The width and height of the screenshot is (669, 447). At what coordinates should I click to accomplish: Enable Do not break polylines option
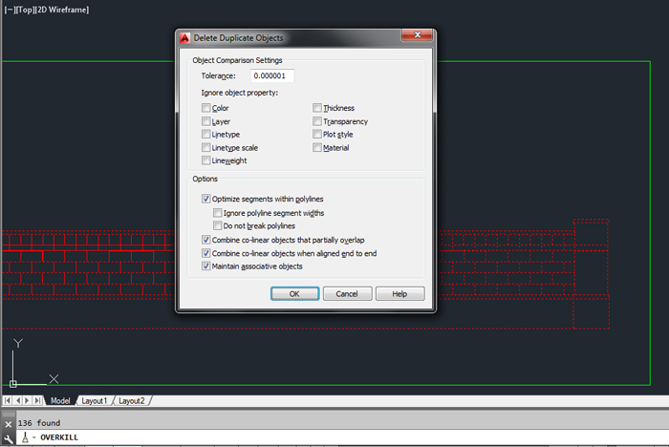click(218, 225)
